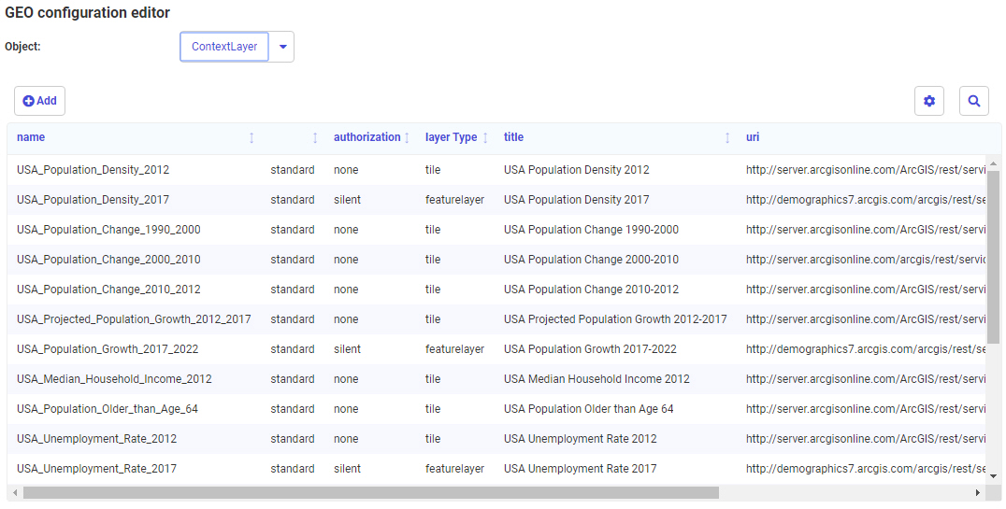The height and width of the screenshot is (509, 1006).
Task: Select USA_Median_Household_Income_2012 row
Action: (x=114, y=379)
